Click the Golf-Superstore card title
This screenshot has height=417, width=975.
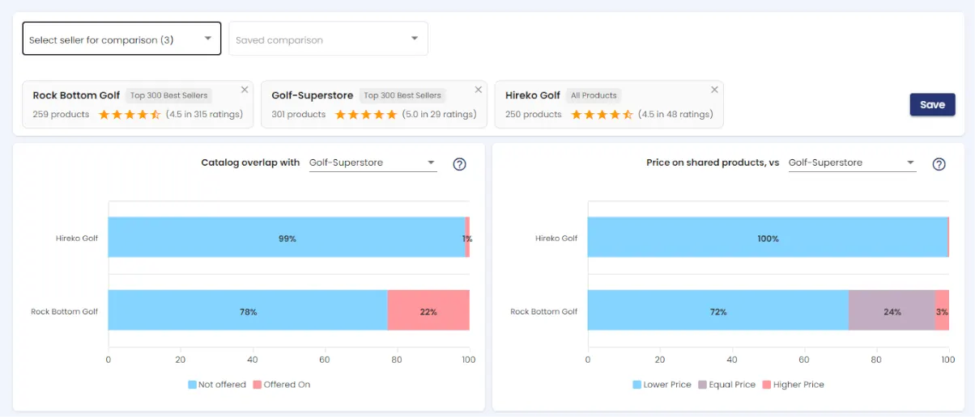[x=312, y=95]
